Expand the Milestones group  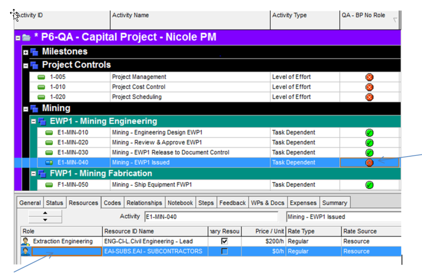pos(26,52)
